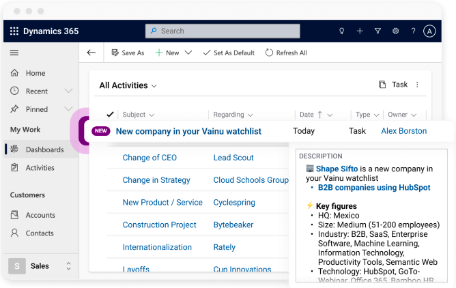The height and width of the screenshot is (288, 456).
Task: Open the Shape Sifto company link
Action: coord(337,169)
